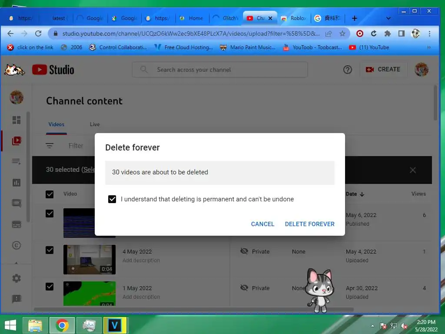
Task: Click the Private visibility of the 1 May 2022 video
Action: pyautogui.click(x=255, y=288)
